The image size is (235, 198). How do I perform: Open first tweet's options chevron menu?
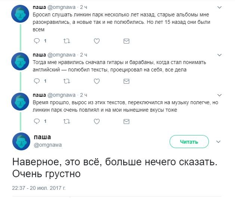(x=219, y=7)
